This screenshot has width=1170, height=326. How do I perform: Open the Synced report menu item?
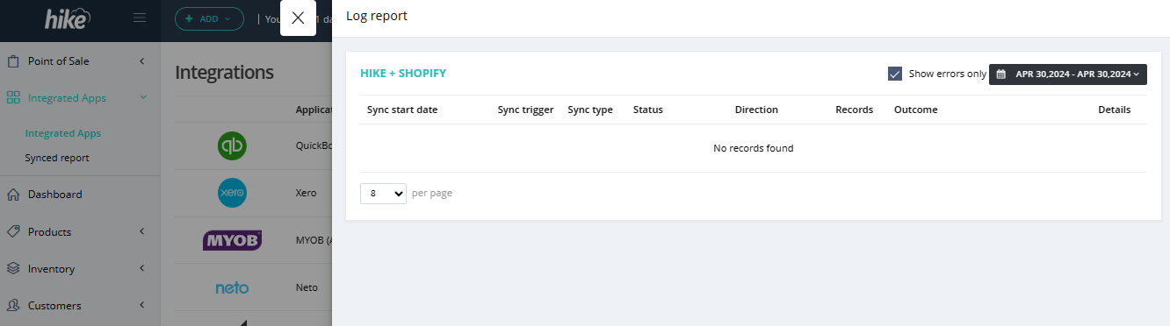tap(57, 158)
